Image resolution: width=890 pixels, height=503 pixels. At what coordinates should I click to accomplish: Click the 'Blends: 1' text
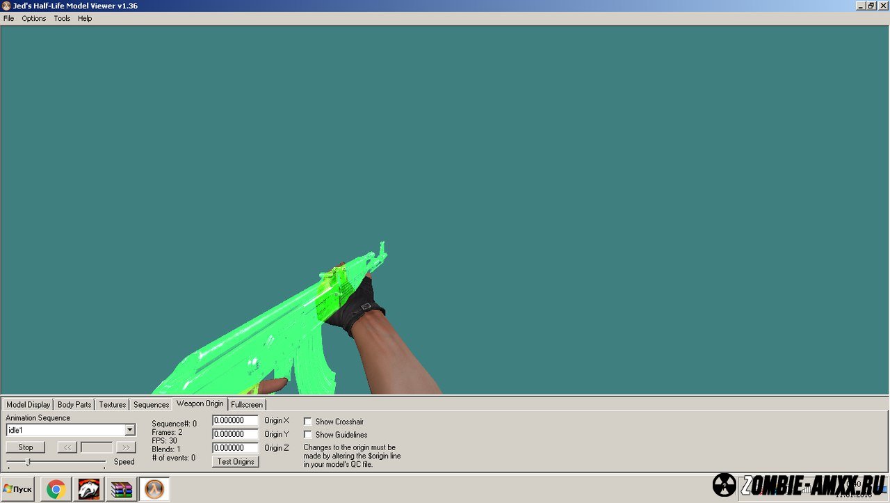point(166,449)
